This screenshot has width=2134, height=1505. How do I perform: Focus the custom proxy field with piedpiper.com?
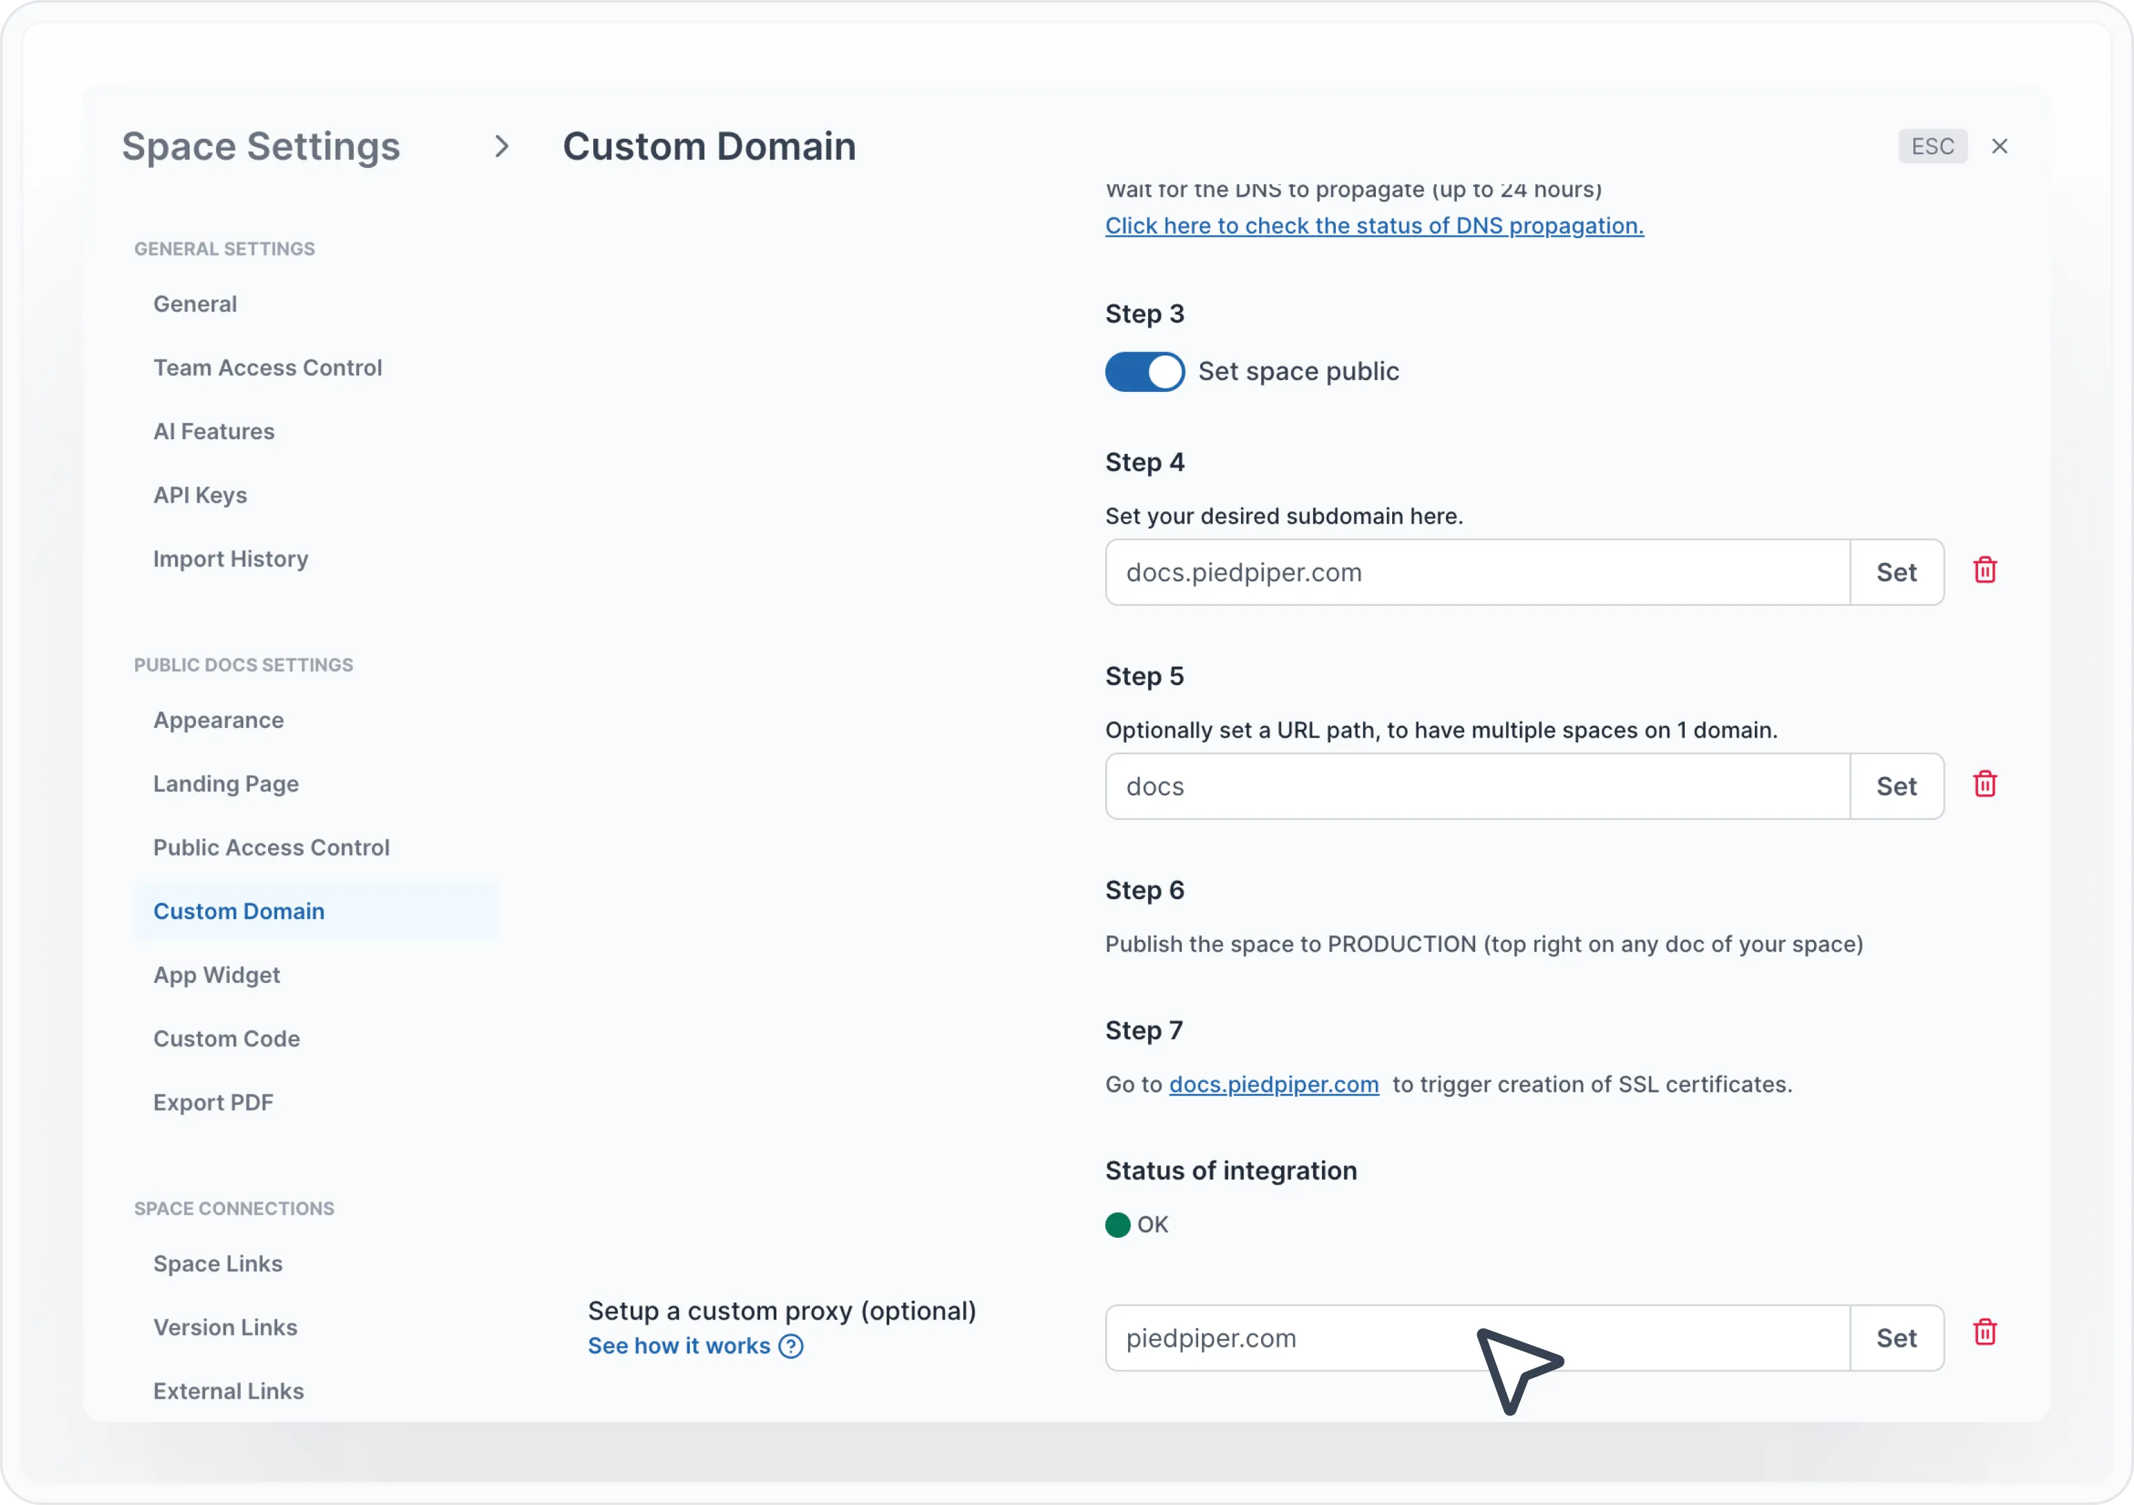click(x=1478, y=1338)
